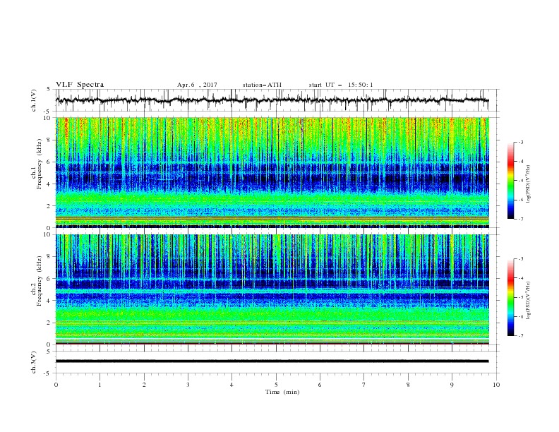This screenshot has height=432, width=559.
Task: Click the "VLF Spectra" title text
Action: point(80,85)
